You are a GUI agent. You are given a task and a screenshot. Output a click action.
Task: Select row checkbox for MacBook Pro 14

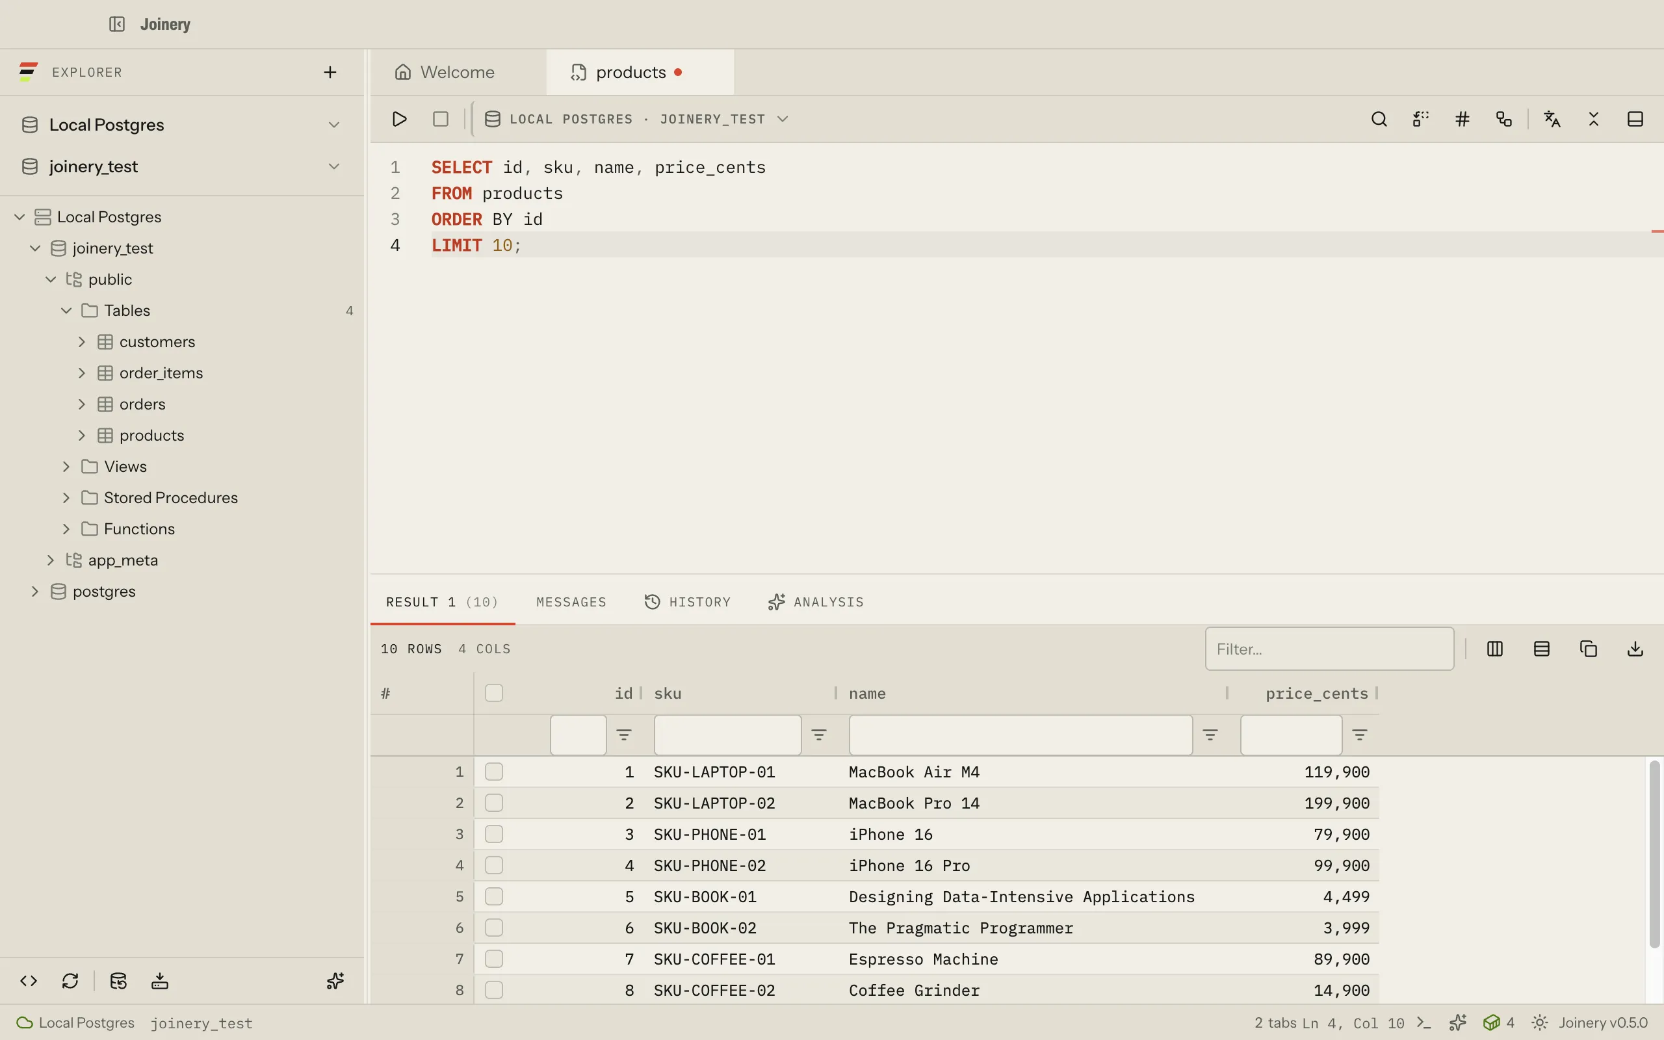click(494, 803)
